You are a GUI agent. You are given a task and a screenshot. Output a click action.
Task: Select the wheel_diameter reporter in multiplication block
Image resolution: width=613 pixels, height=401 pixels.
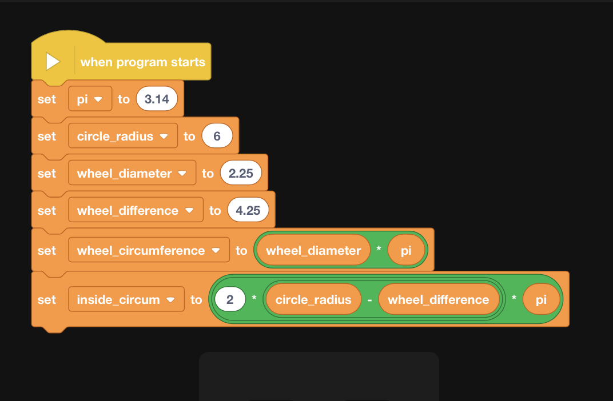click(313, 250)
